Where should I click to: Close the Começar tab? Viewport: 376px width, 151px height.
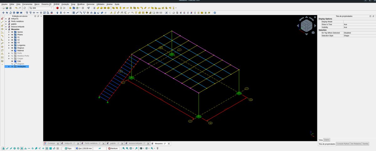(58, 143)
